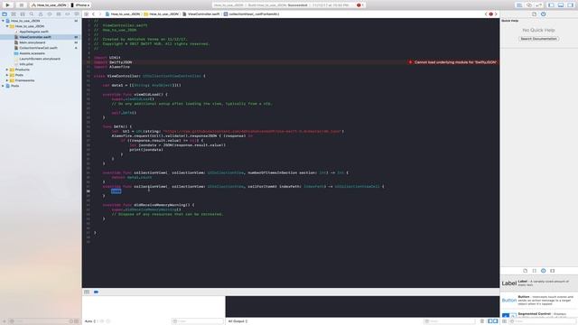578x325 pixels.
Task: Open the How_to_use_JSON scheme selector
Action: [x=49, y=5]
